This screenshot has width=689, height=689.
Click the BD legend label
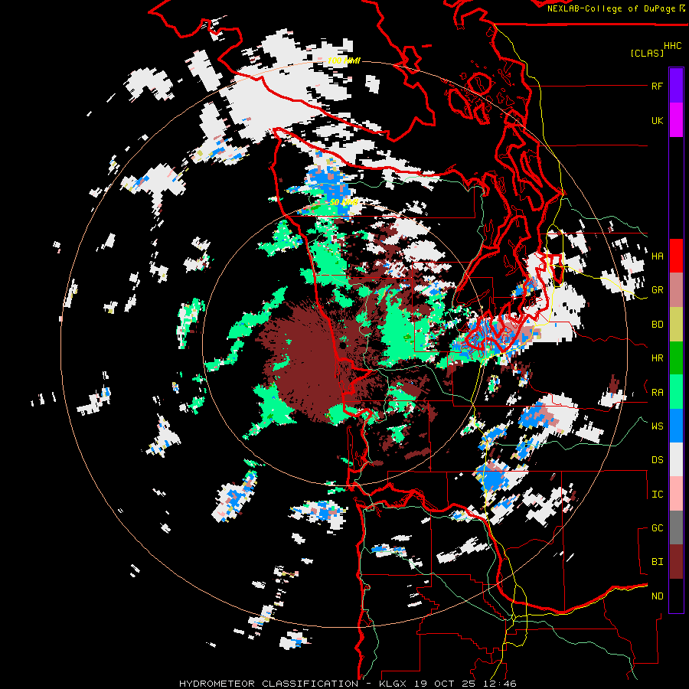[657, 325]
